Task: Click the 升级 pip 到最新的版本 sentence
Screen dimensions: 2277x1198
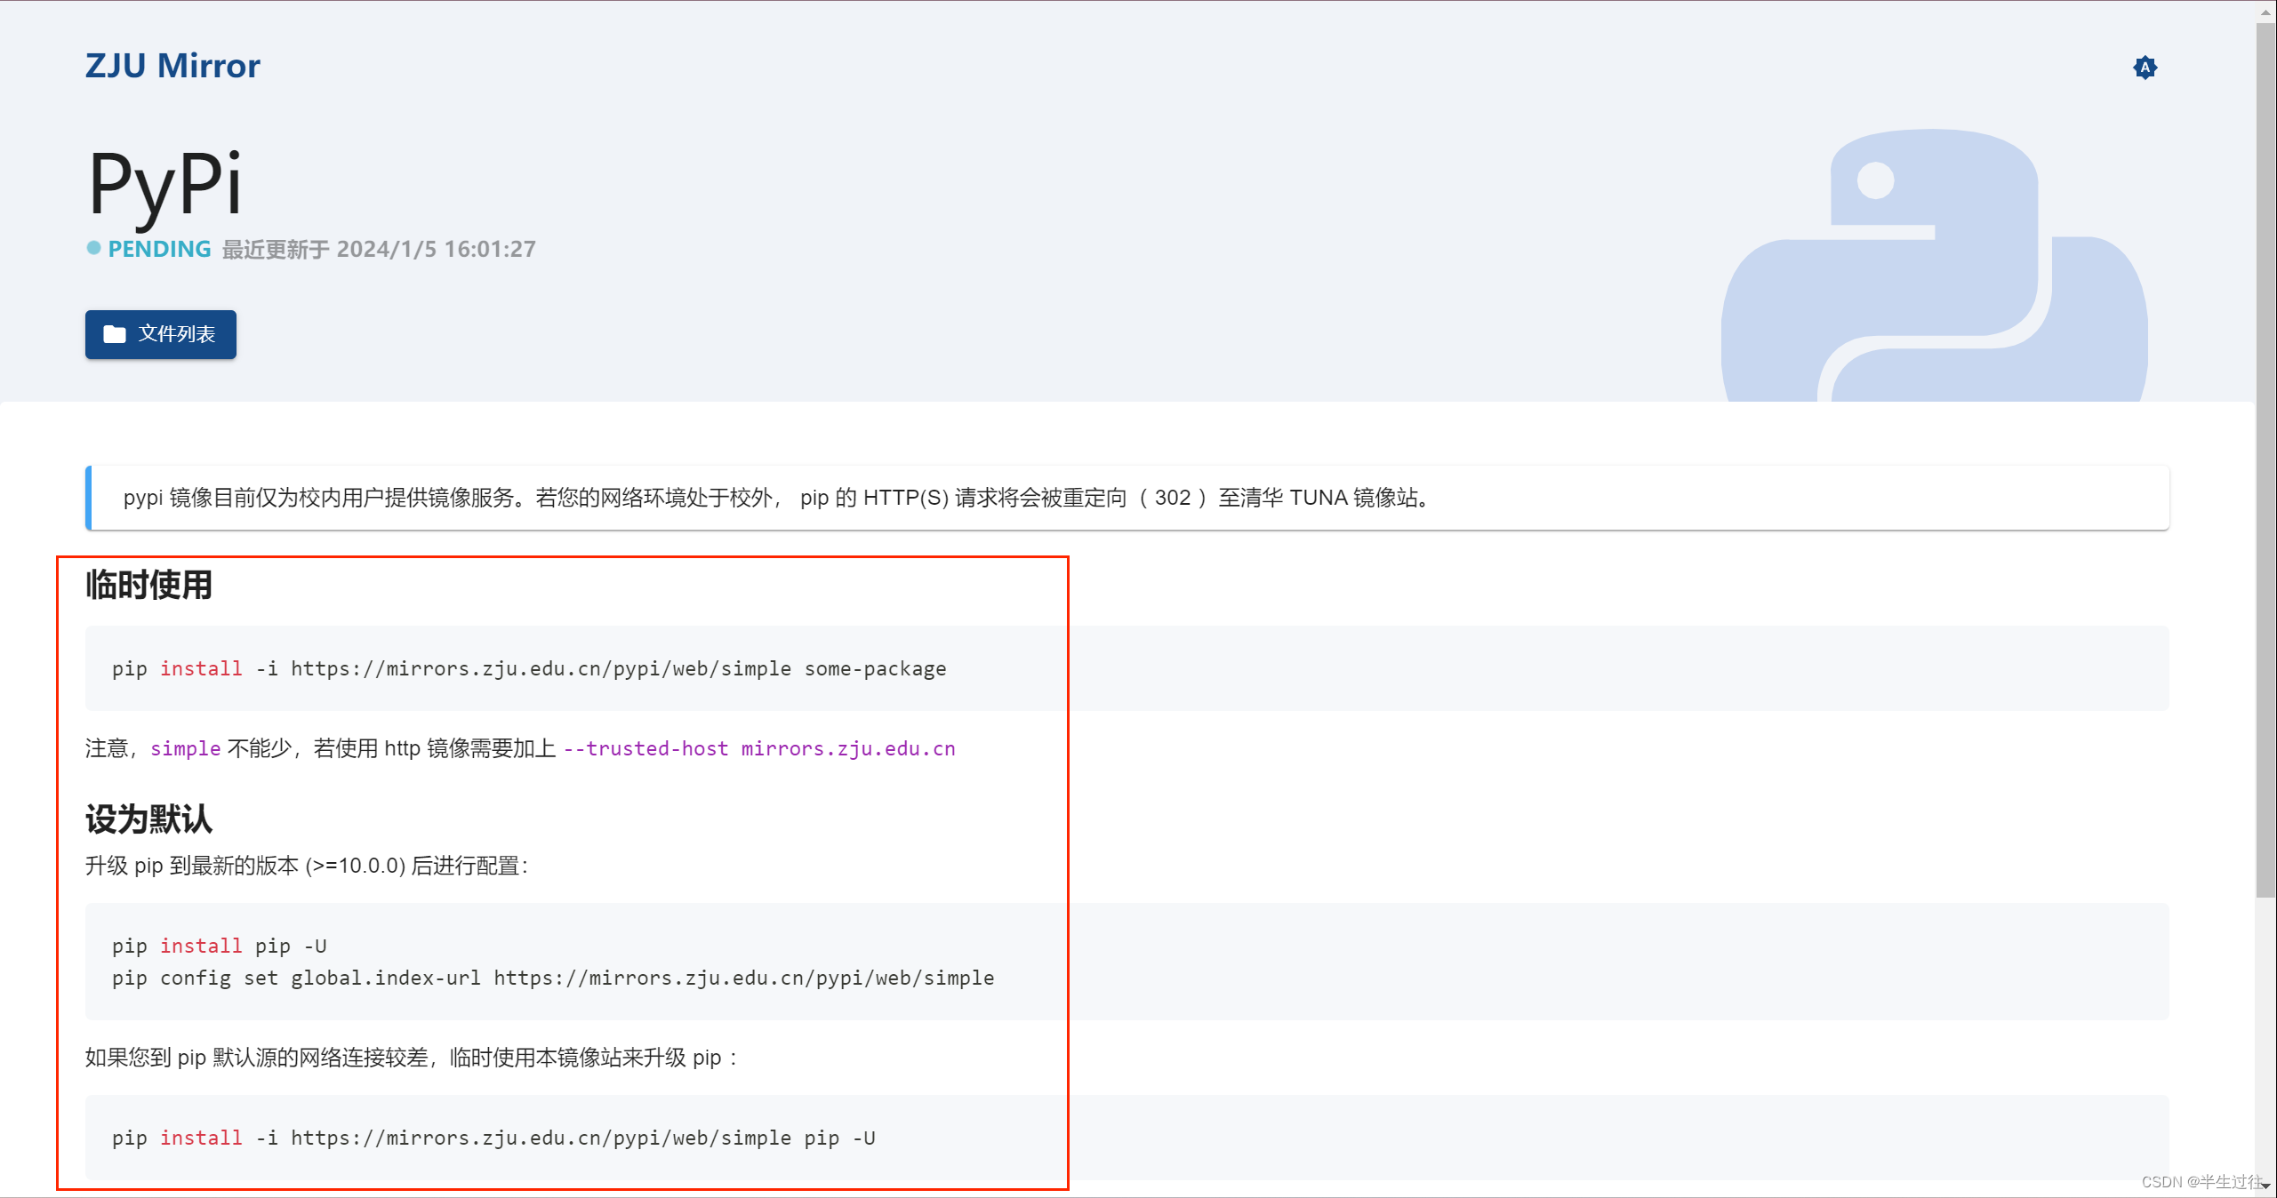Action: [307, 866]
